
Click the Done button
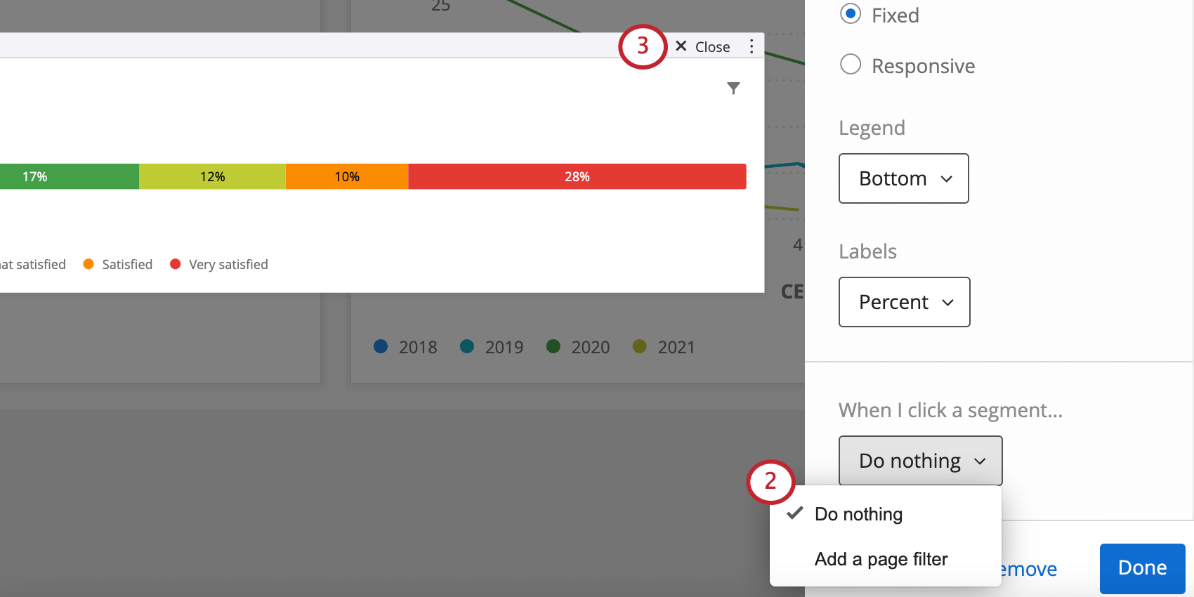[1142, 568]
